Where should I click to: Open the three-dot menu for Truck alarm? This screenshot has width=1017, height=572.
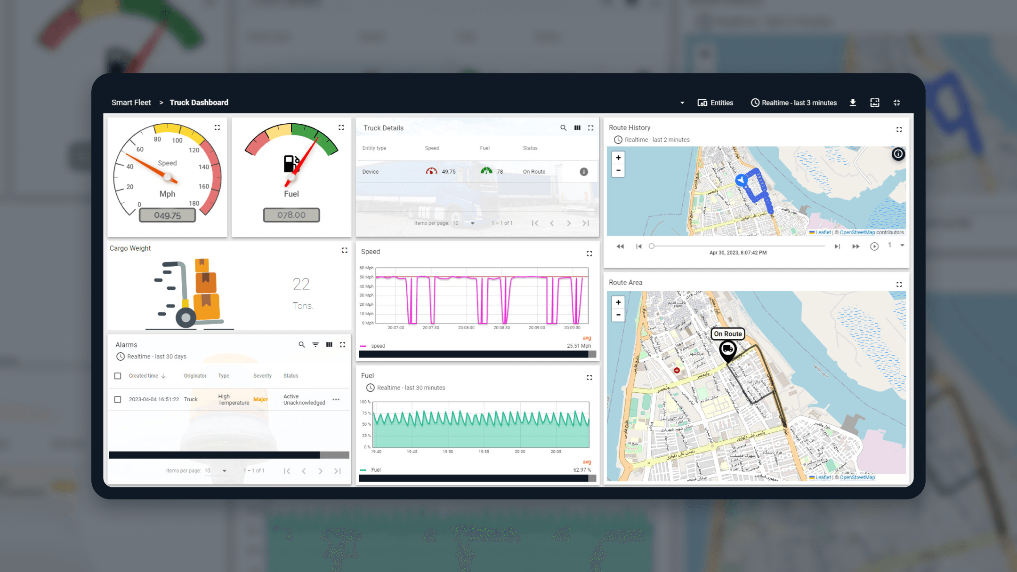(x=336, y=399)
